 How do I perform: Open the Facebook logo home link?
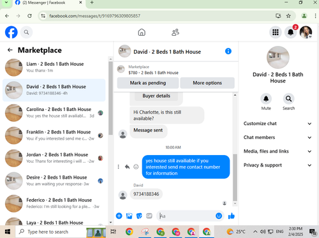point(11,32)
